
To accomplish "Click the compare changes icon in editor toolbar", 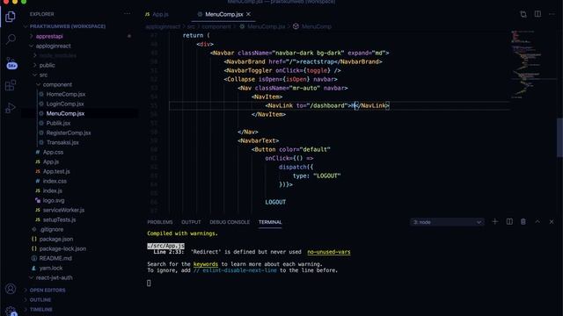I will point(523,14).
